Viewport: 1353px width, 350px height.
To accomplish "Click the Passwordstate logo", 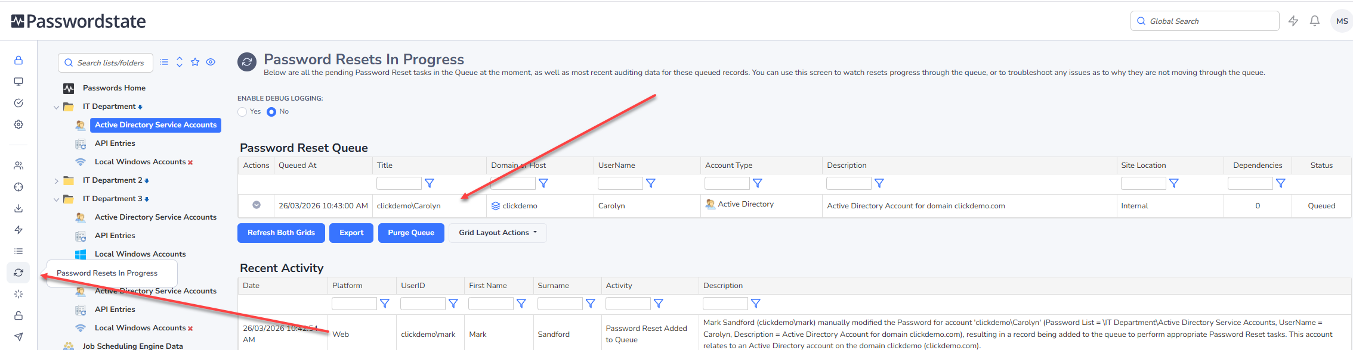I will pos(78,21).
